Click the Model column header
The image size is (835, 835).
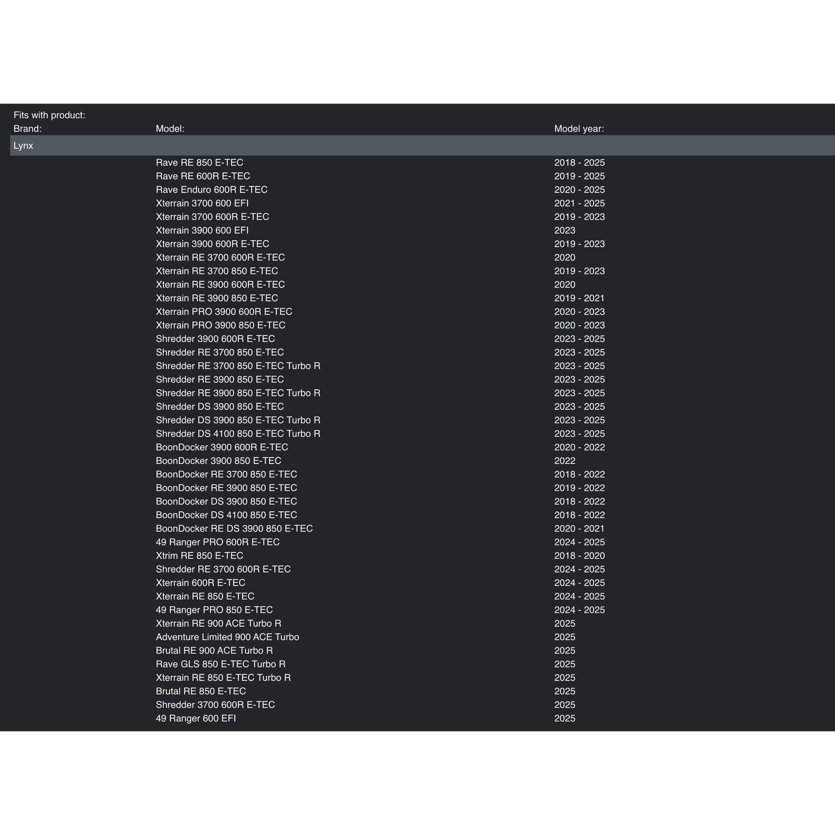[170, 129]
